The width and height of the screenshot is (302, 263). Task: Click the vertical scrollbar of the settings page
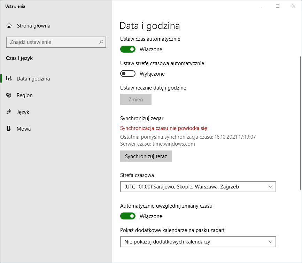point(301,123)
